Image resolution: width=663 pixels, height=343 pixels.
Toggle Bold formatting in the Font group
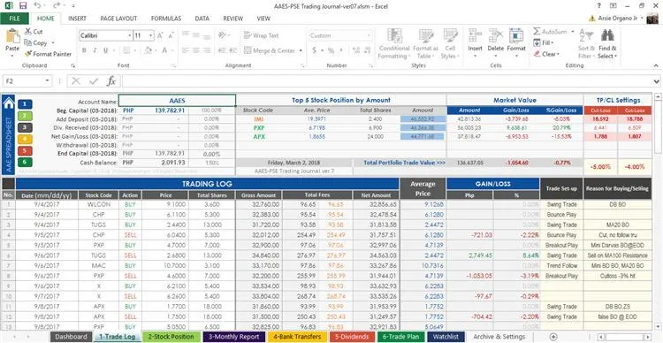click(x=84, y=50)
